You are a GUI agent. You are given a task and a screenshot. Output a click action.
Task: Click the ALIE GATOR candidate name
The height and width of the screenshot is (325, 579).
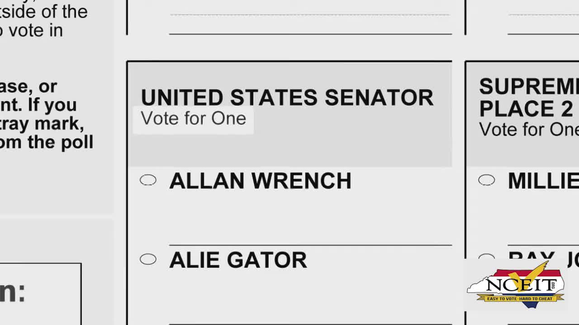pyautogui.click(x=238, y=260)
